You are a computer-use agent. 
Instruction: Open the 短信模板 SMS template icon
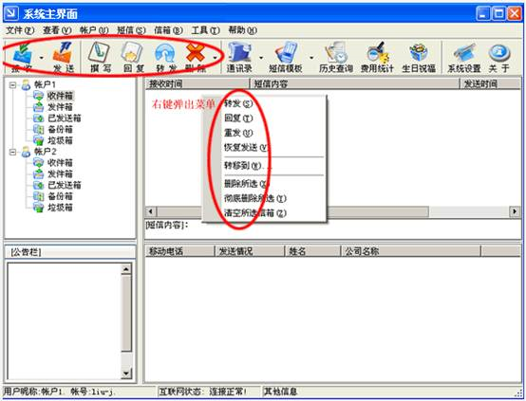pos(286,57)
